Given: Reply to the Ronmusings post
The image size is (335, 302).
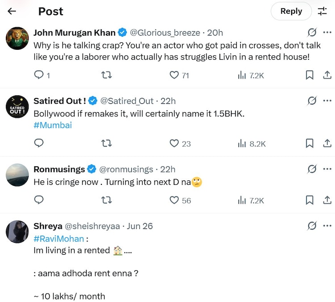Looking at the screenshot, I should point(39,200).
